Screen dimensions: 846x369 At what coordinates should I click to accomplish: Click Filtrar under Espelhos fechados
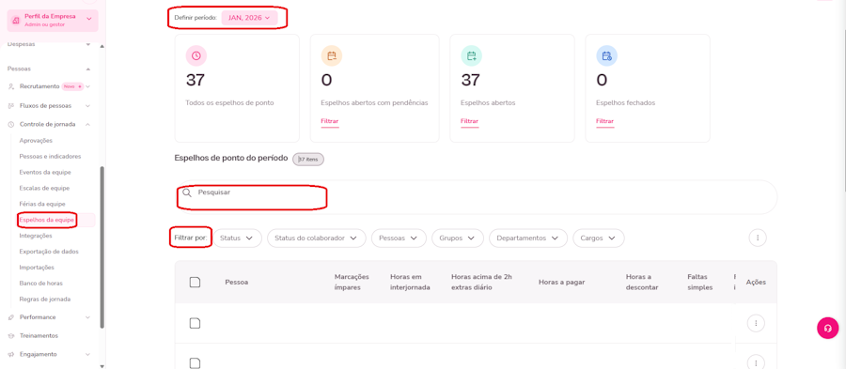pyautogui.click(x=604, y=121)
